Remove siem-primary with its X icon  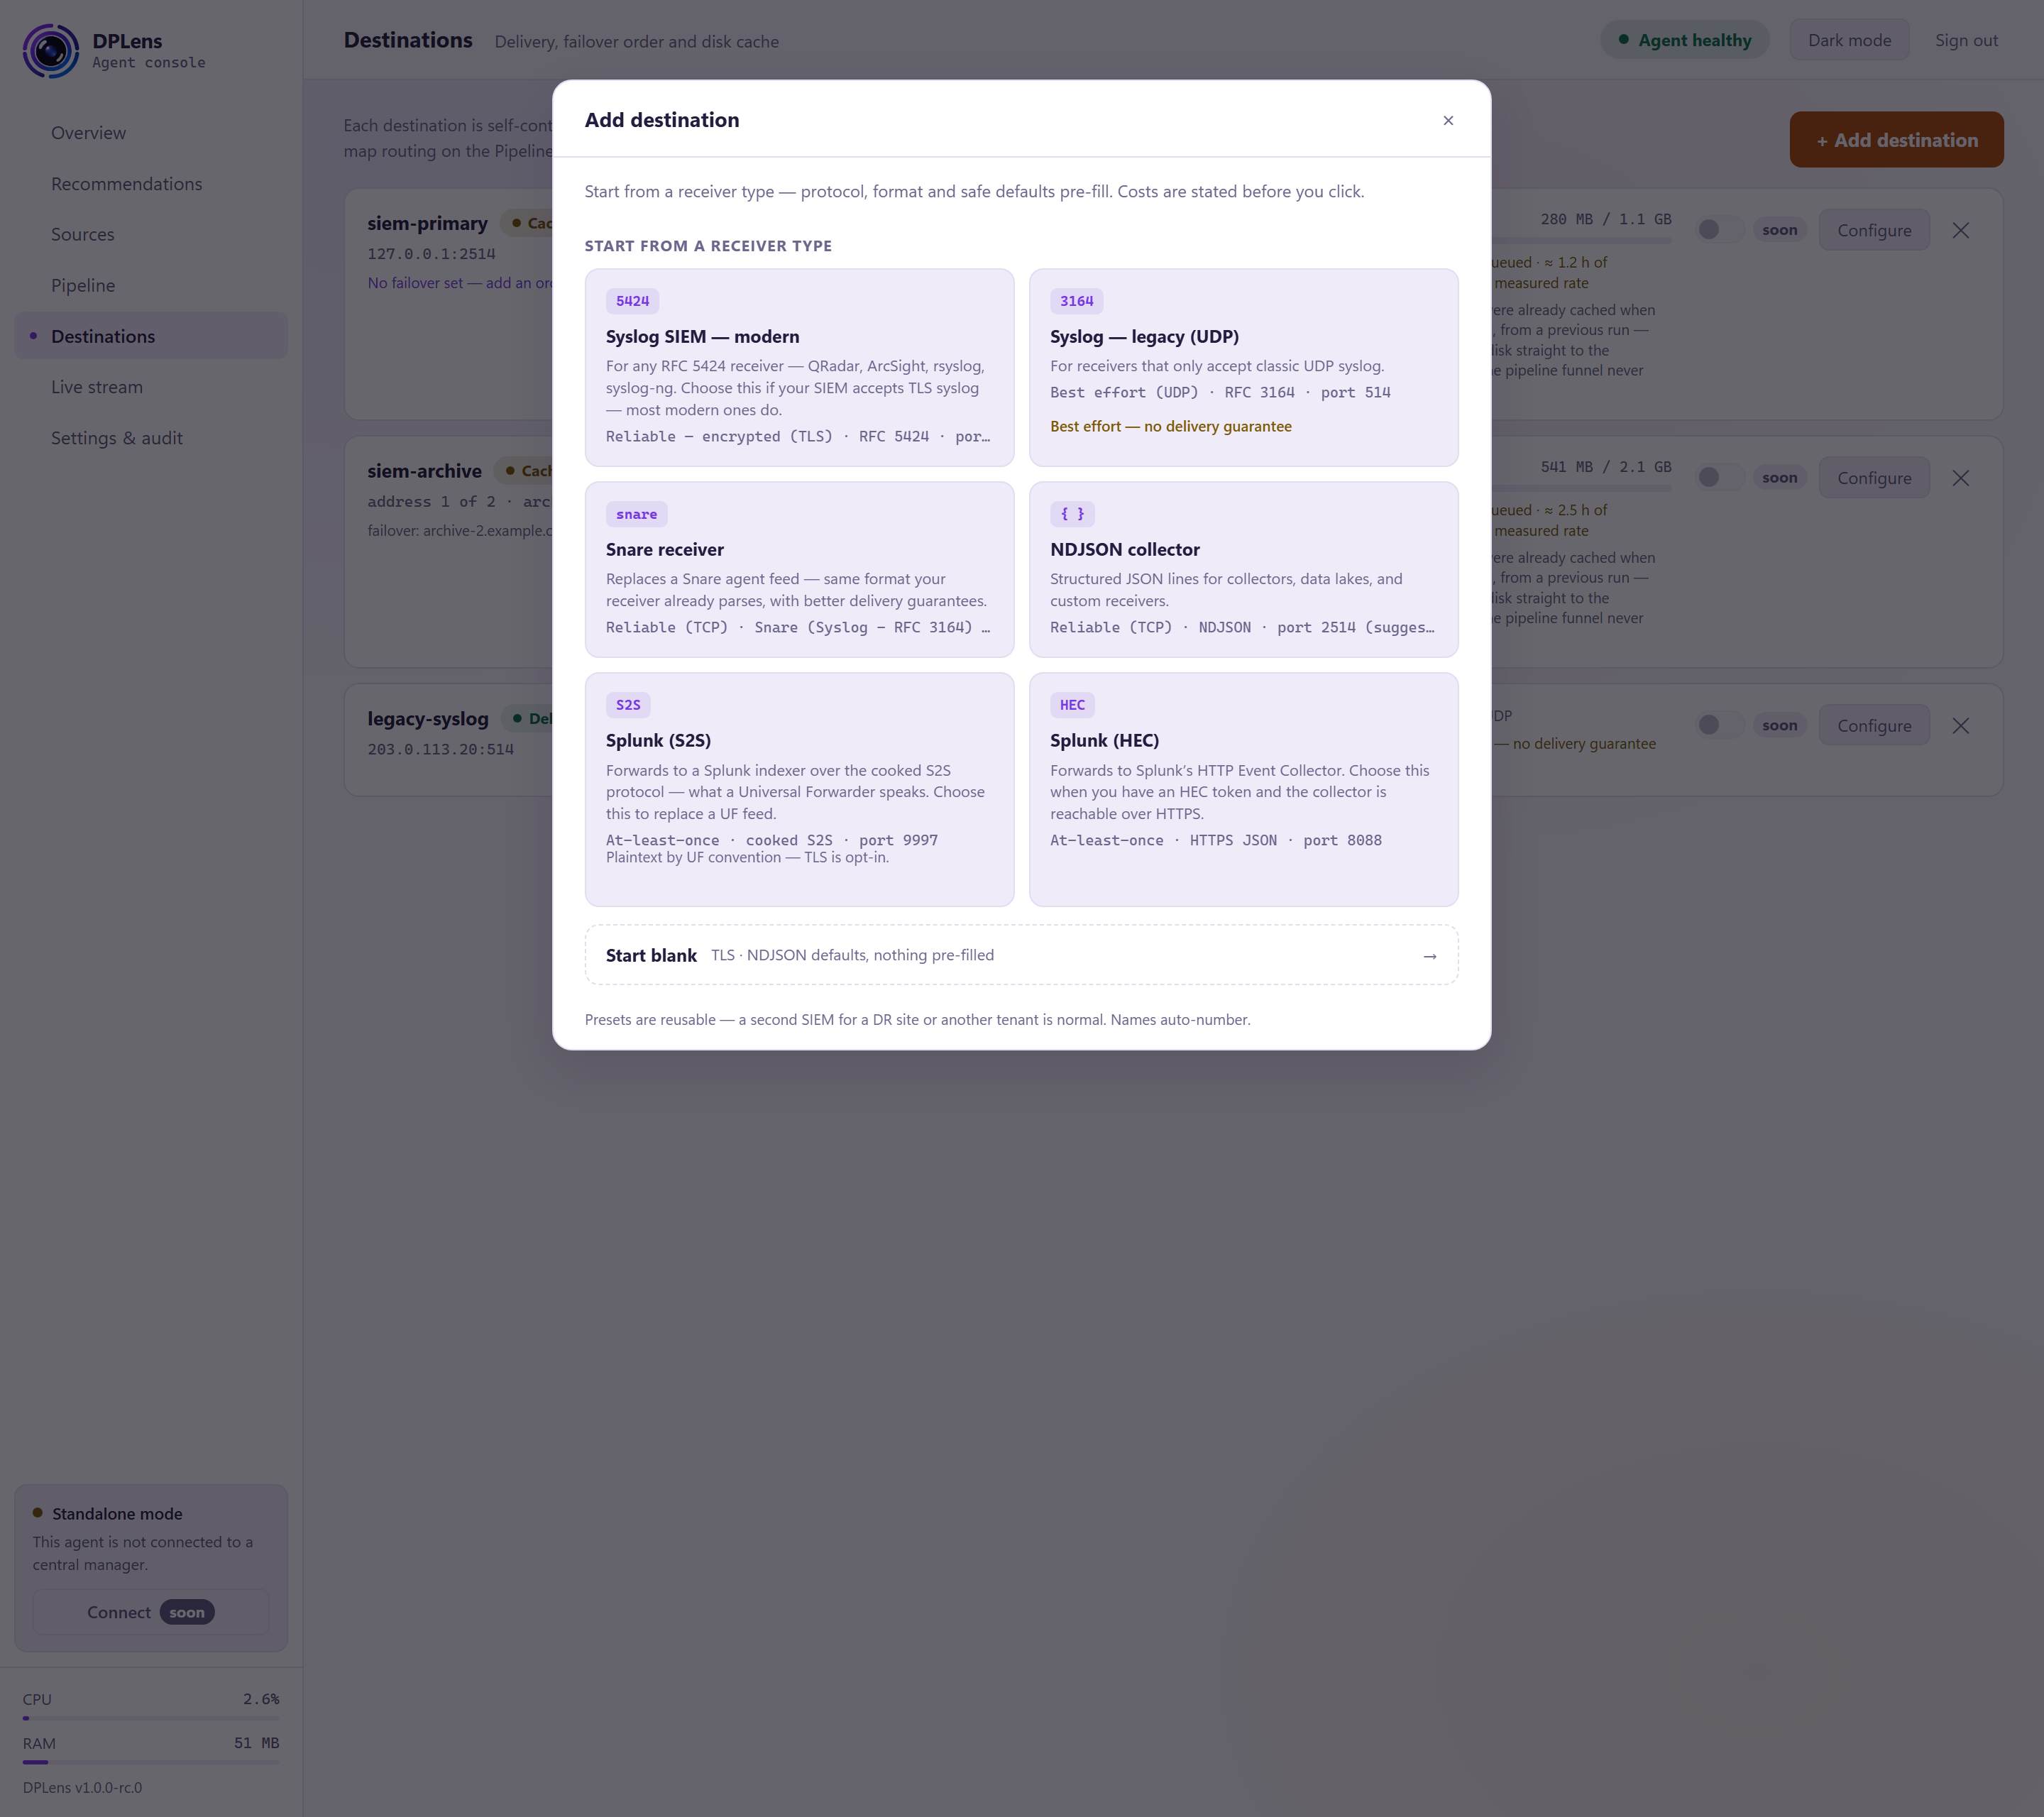coord(1960,230)
